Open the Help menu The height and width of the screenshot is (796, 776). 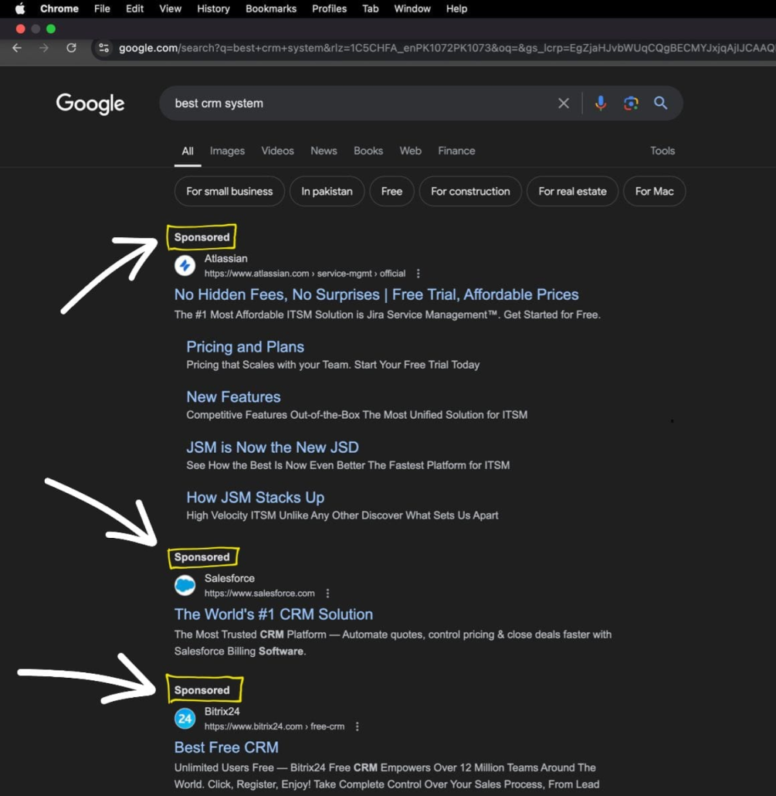tap(456, 9)
